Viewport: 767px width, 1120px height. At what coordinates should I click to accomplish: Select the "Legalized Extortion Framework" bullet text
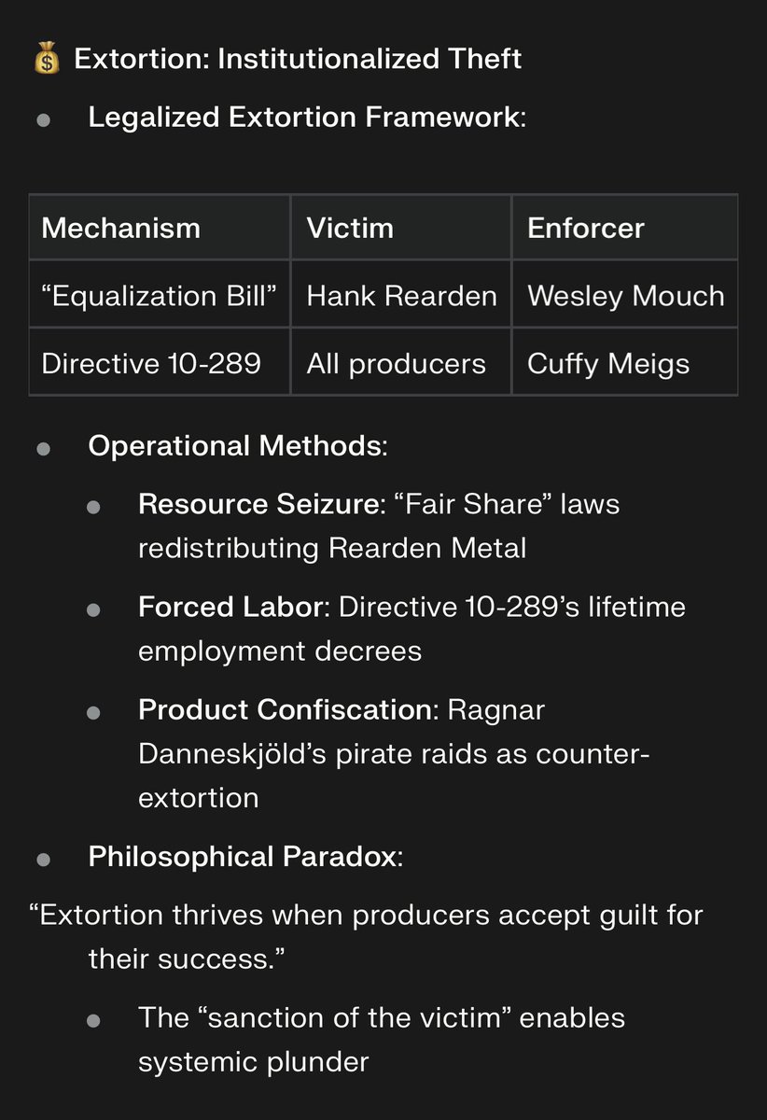coord(307,119)
